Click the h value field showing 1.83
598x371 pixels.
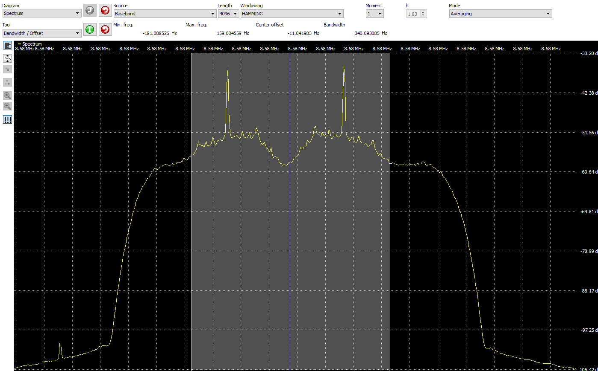[x=413, y=14]
